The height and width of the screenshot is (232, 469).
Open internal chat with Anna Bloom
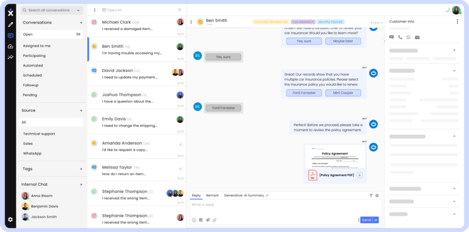(x=42, y=196)
